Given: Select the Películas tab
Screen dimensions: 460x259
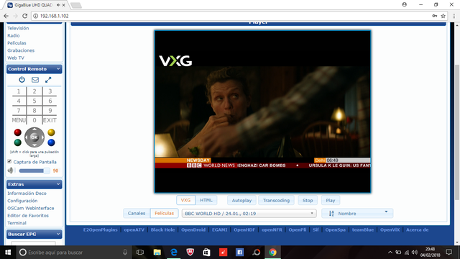Looking at the screenshot, I should 165,213.
